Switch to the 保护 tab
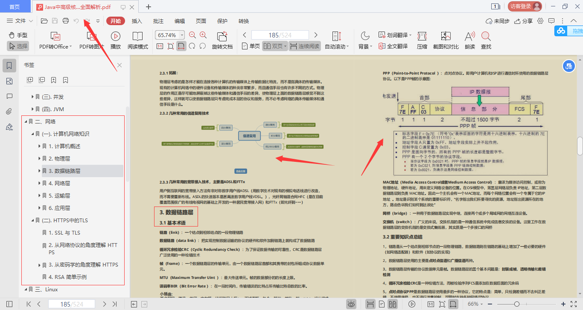Screen dimensions: 583x310 222,21
